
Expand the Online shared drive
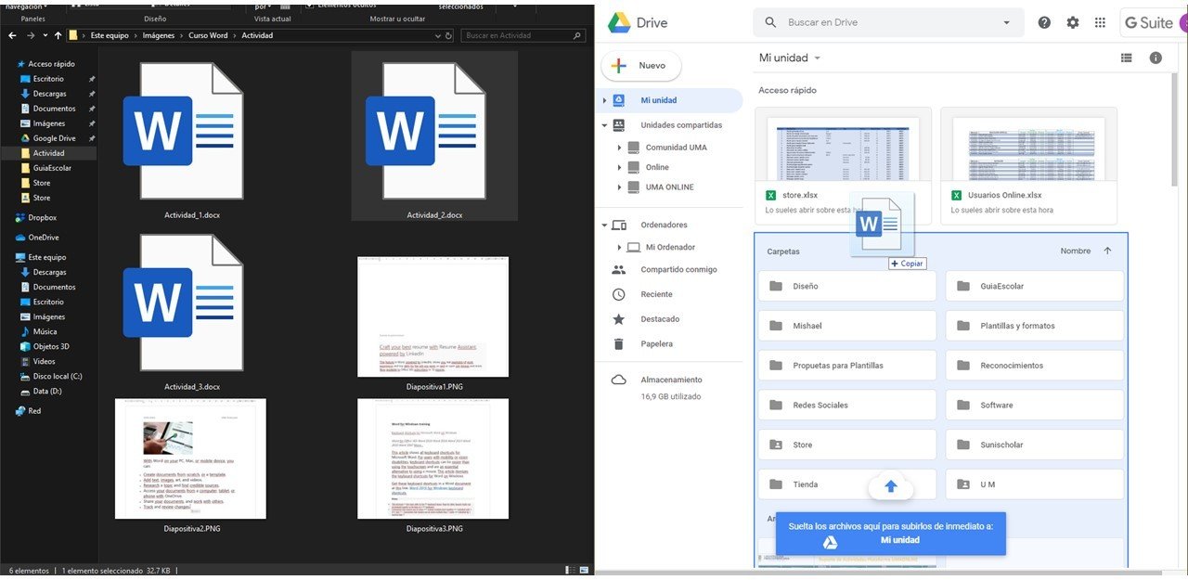(619, 167)
